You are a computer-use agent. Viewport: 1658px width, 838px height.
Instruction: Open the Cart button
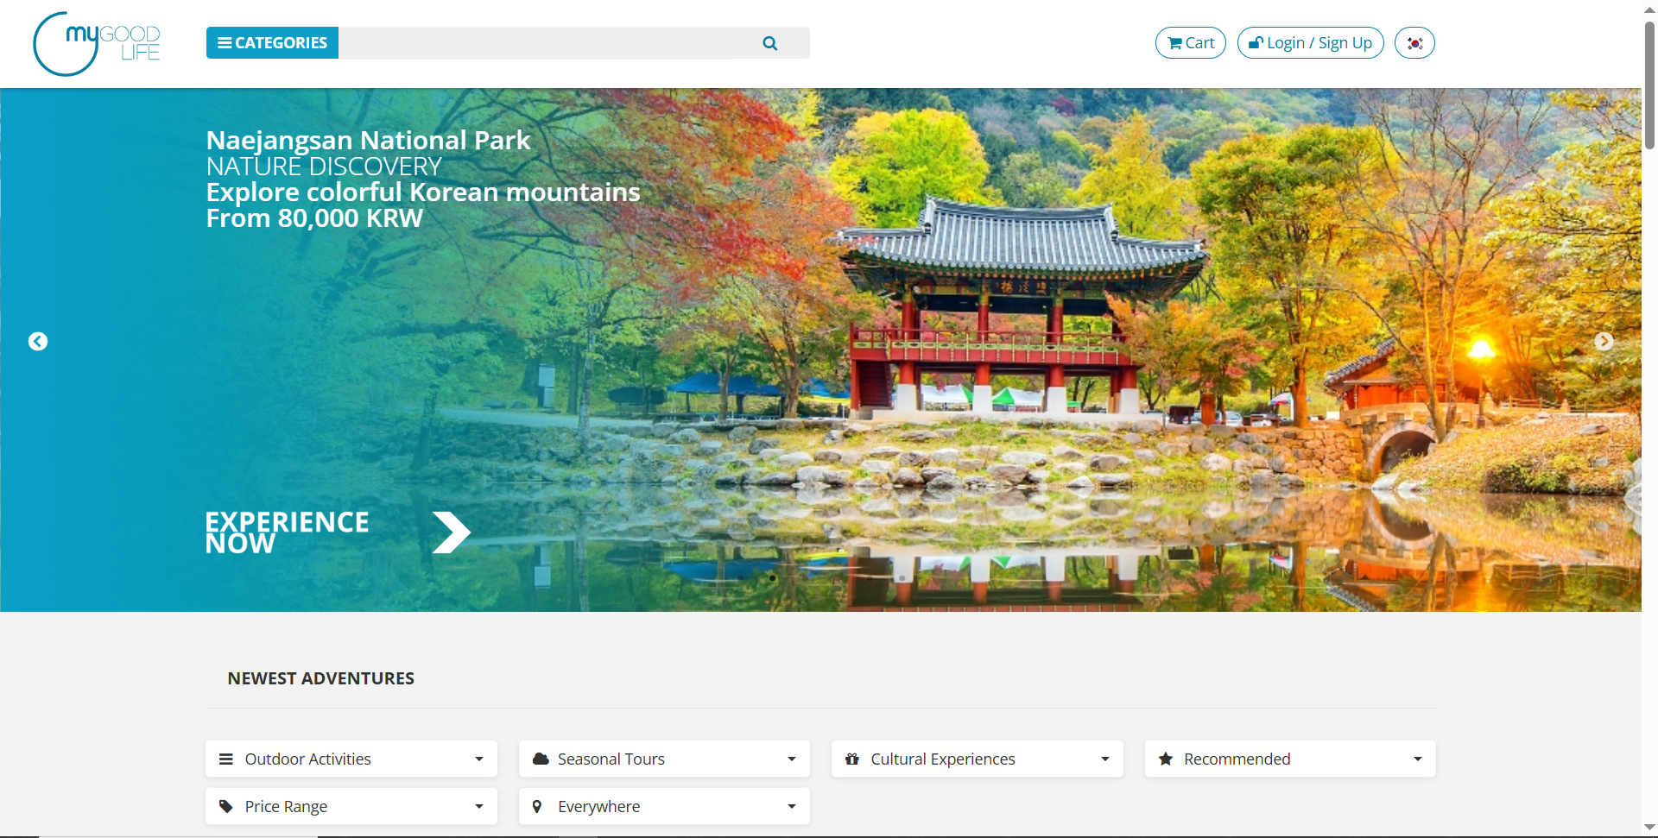(1190, 43)
